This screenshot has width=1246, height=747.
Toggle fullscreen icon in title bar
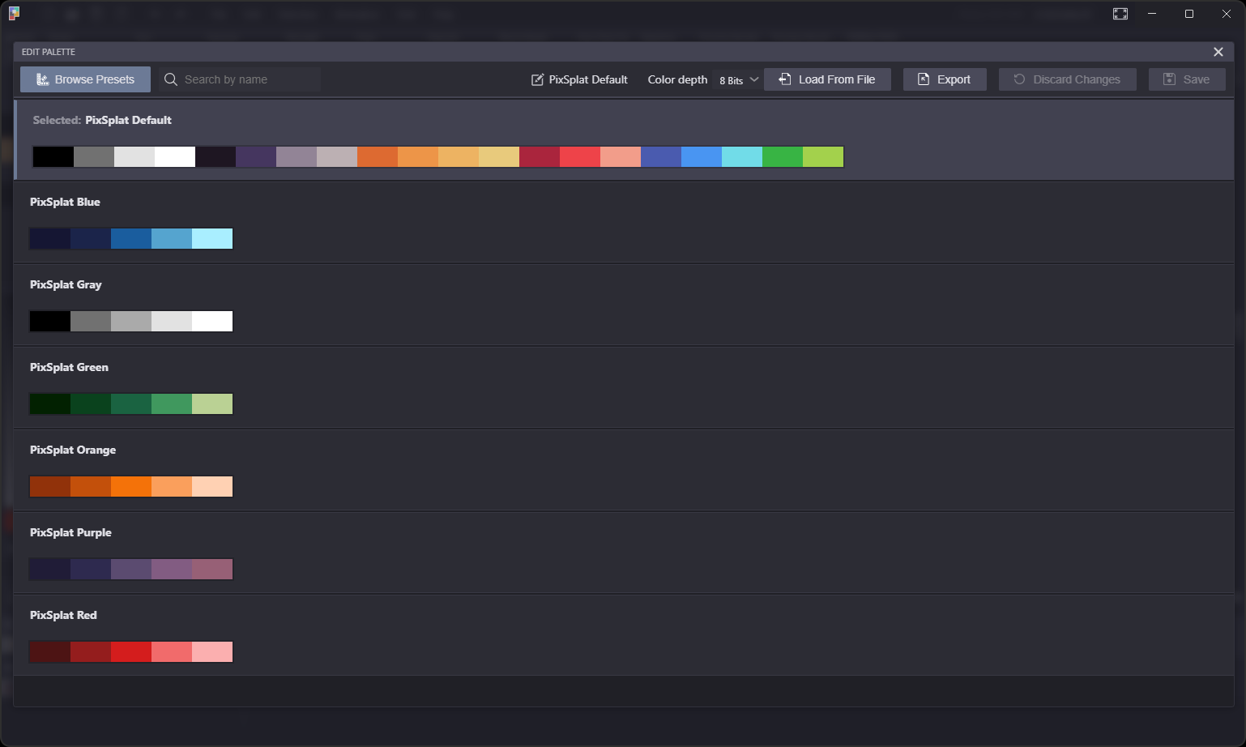1120,14
